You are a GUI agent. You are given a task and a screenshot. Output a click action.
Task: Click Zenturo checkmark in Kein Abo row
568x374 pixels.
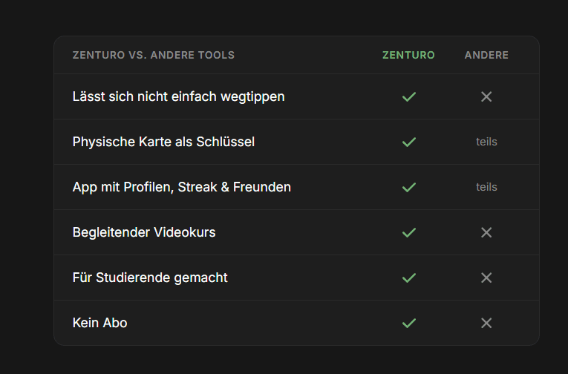pos(408,323)
